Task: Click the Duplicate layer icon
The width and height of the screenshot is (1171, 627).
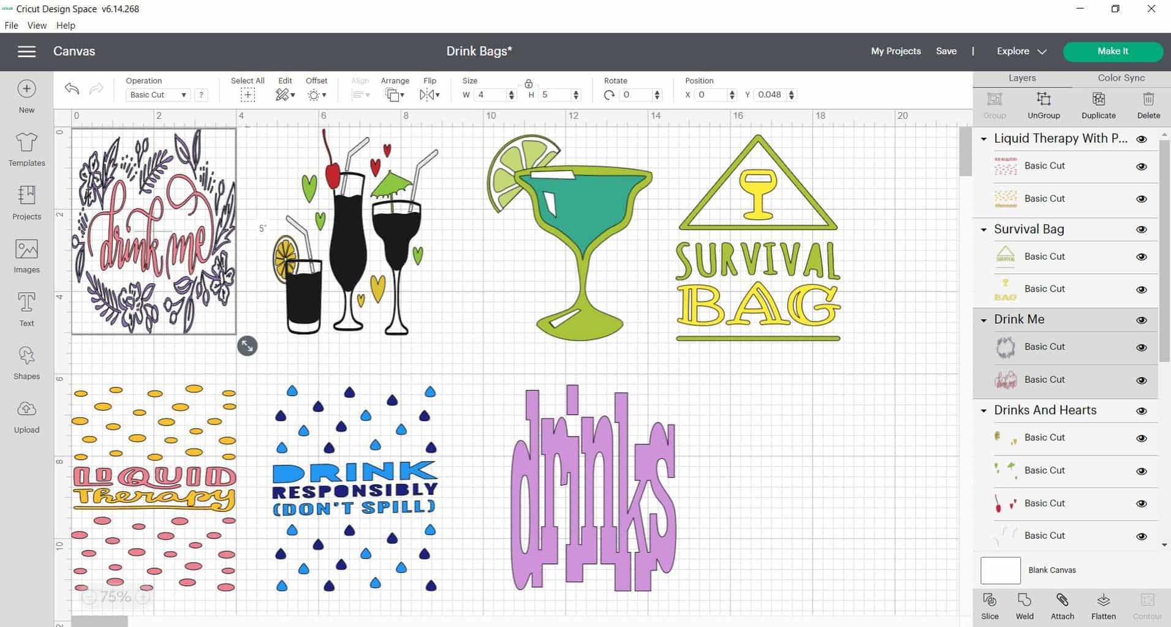Action: point(1098,105)
